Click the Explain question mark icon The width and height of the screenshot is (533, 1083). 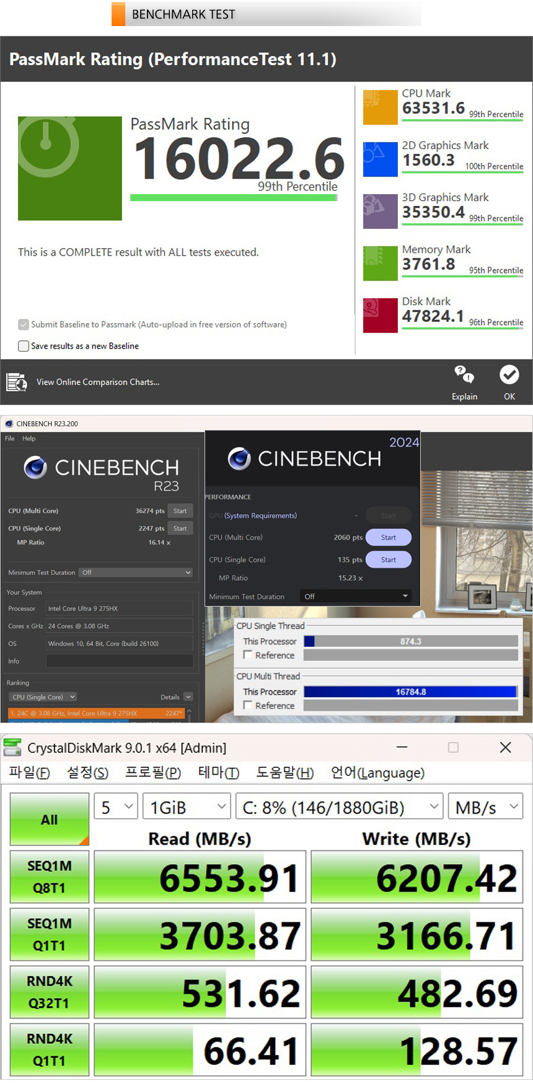(x=464, y=375)
